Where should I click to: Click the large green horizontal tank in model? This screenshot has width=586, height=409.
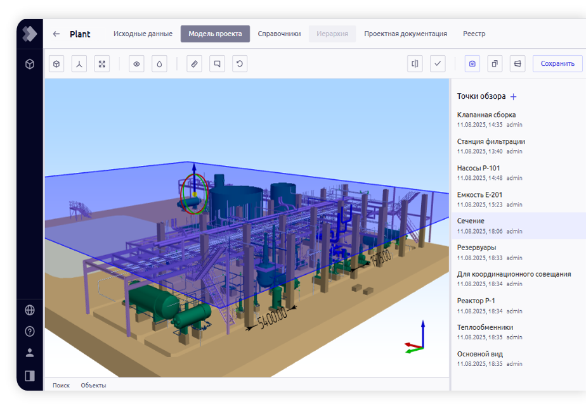(x=153, y=301)
